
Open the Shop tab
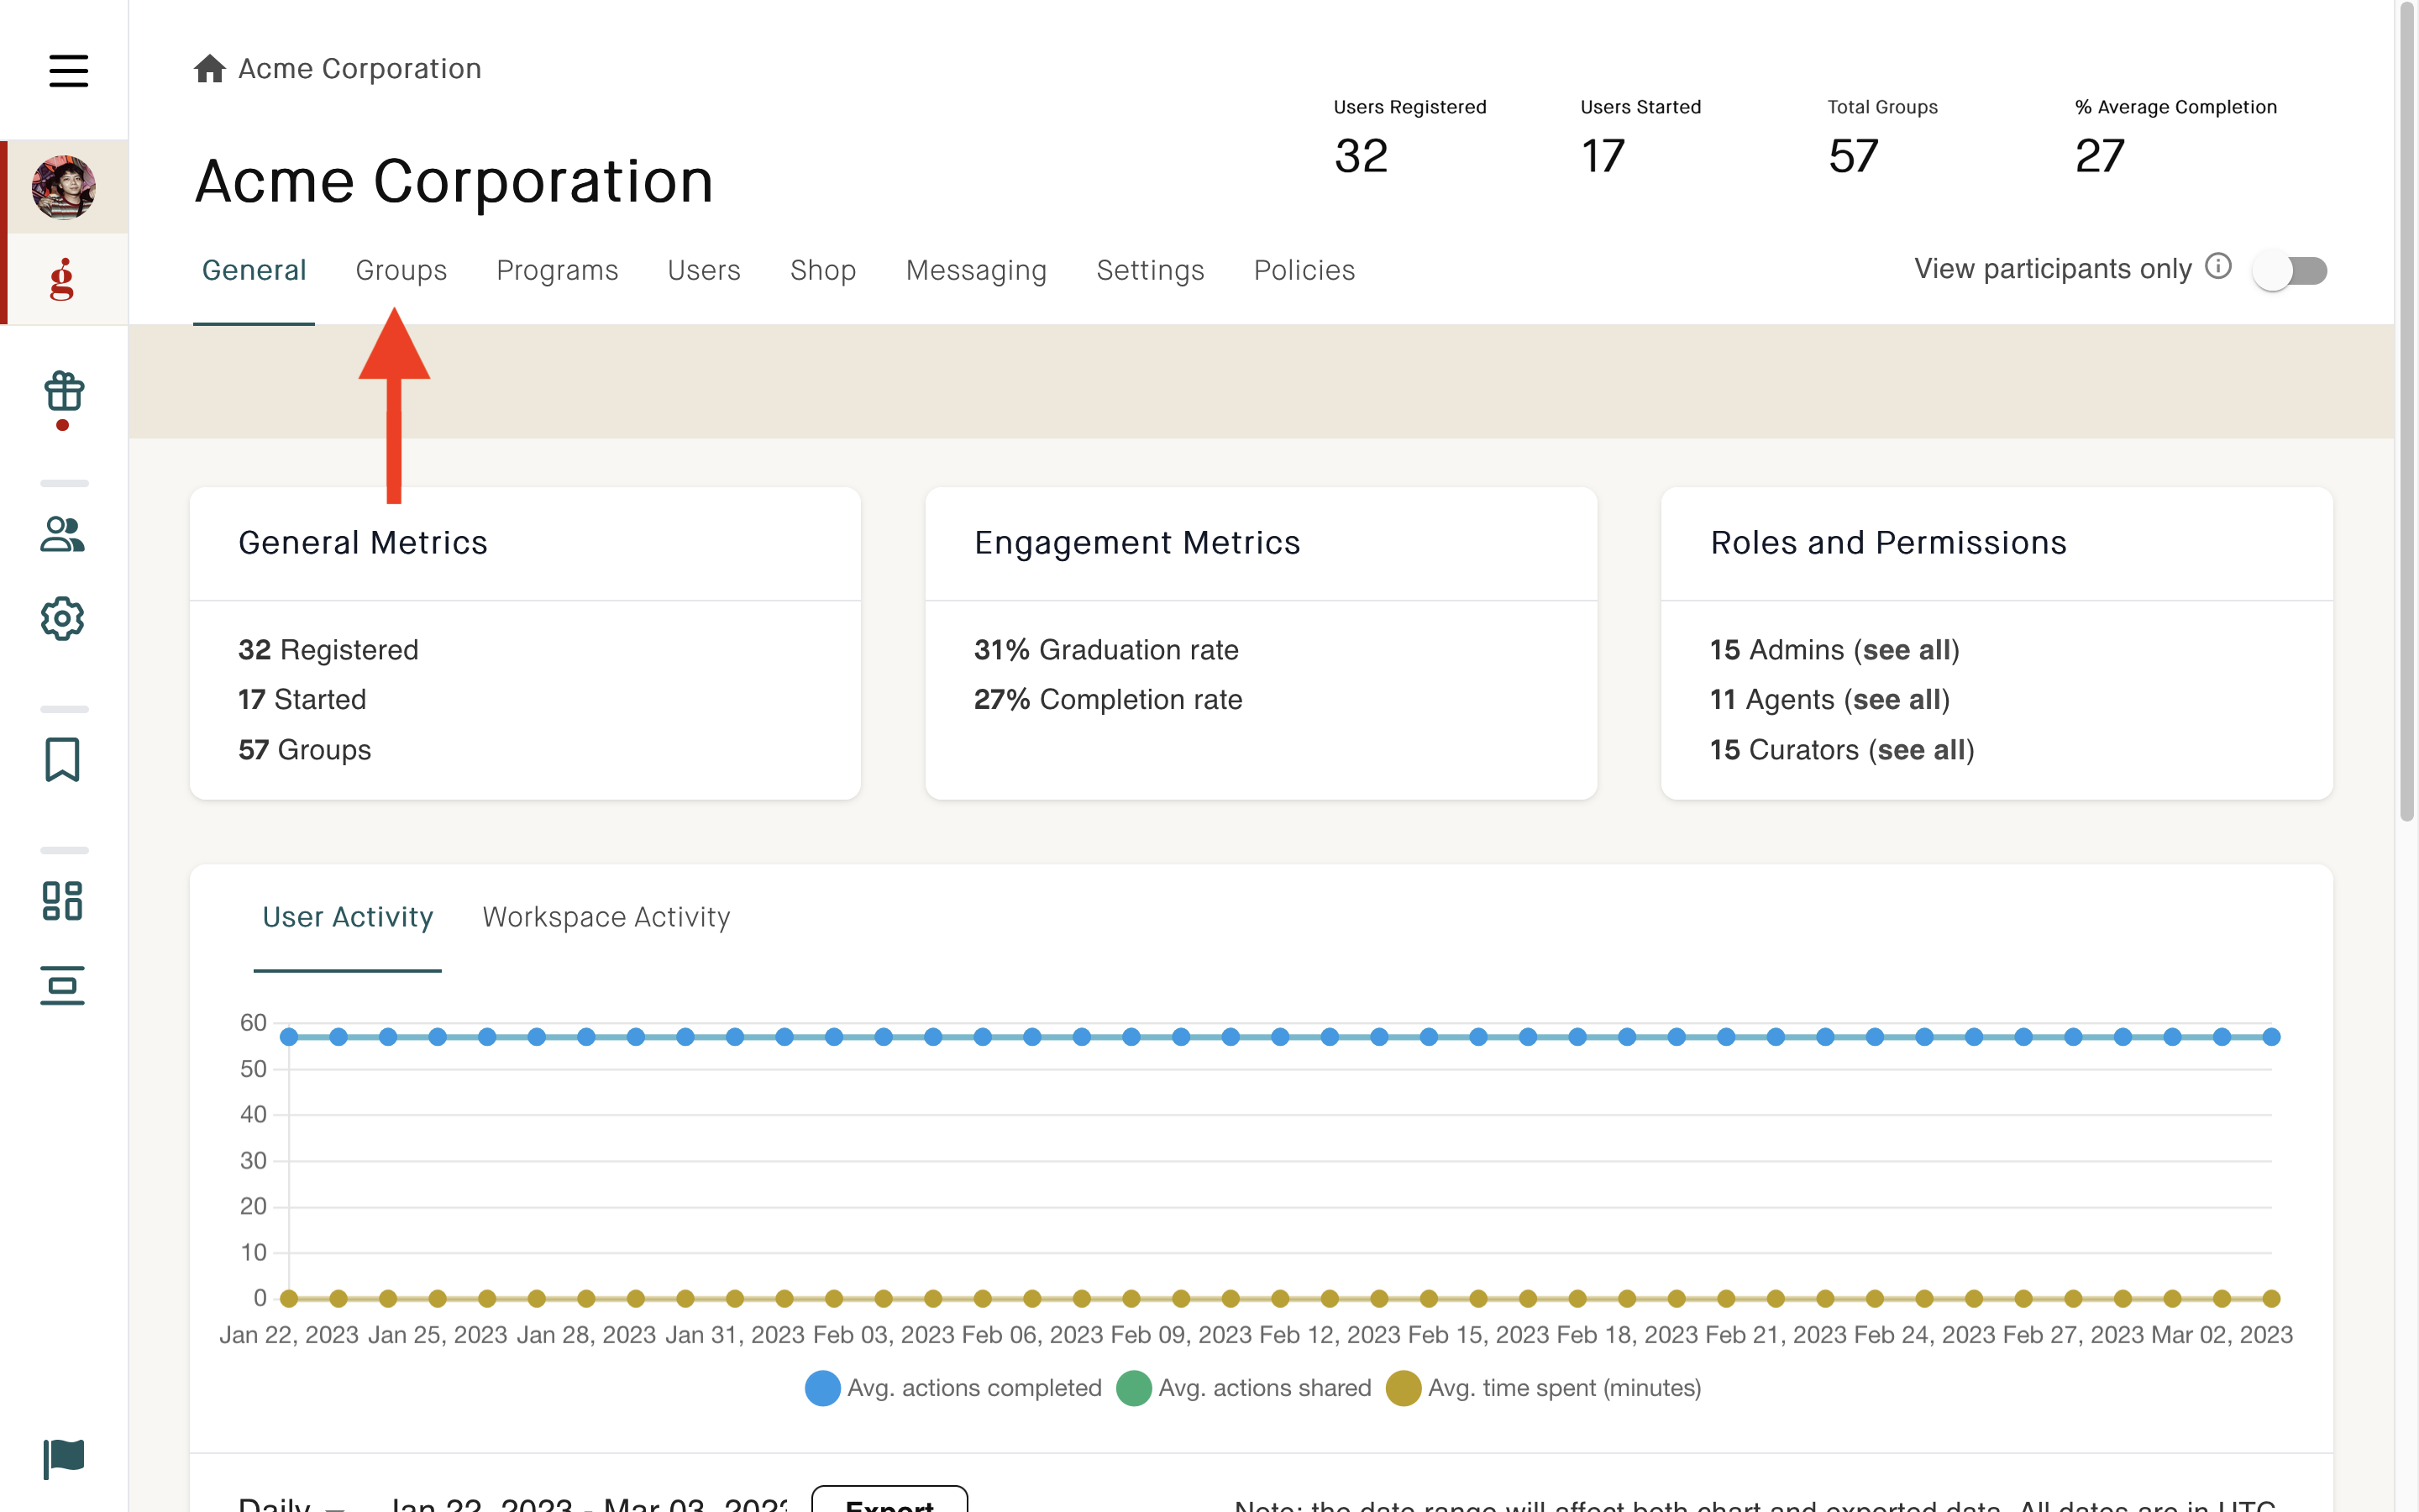[x=824, y=271]
